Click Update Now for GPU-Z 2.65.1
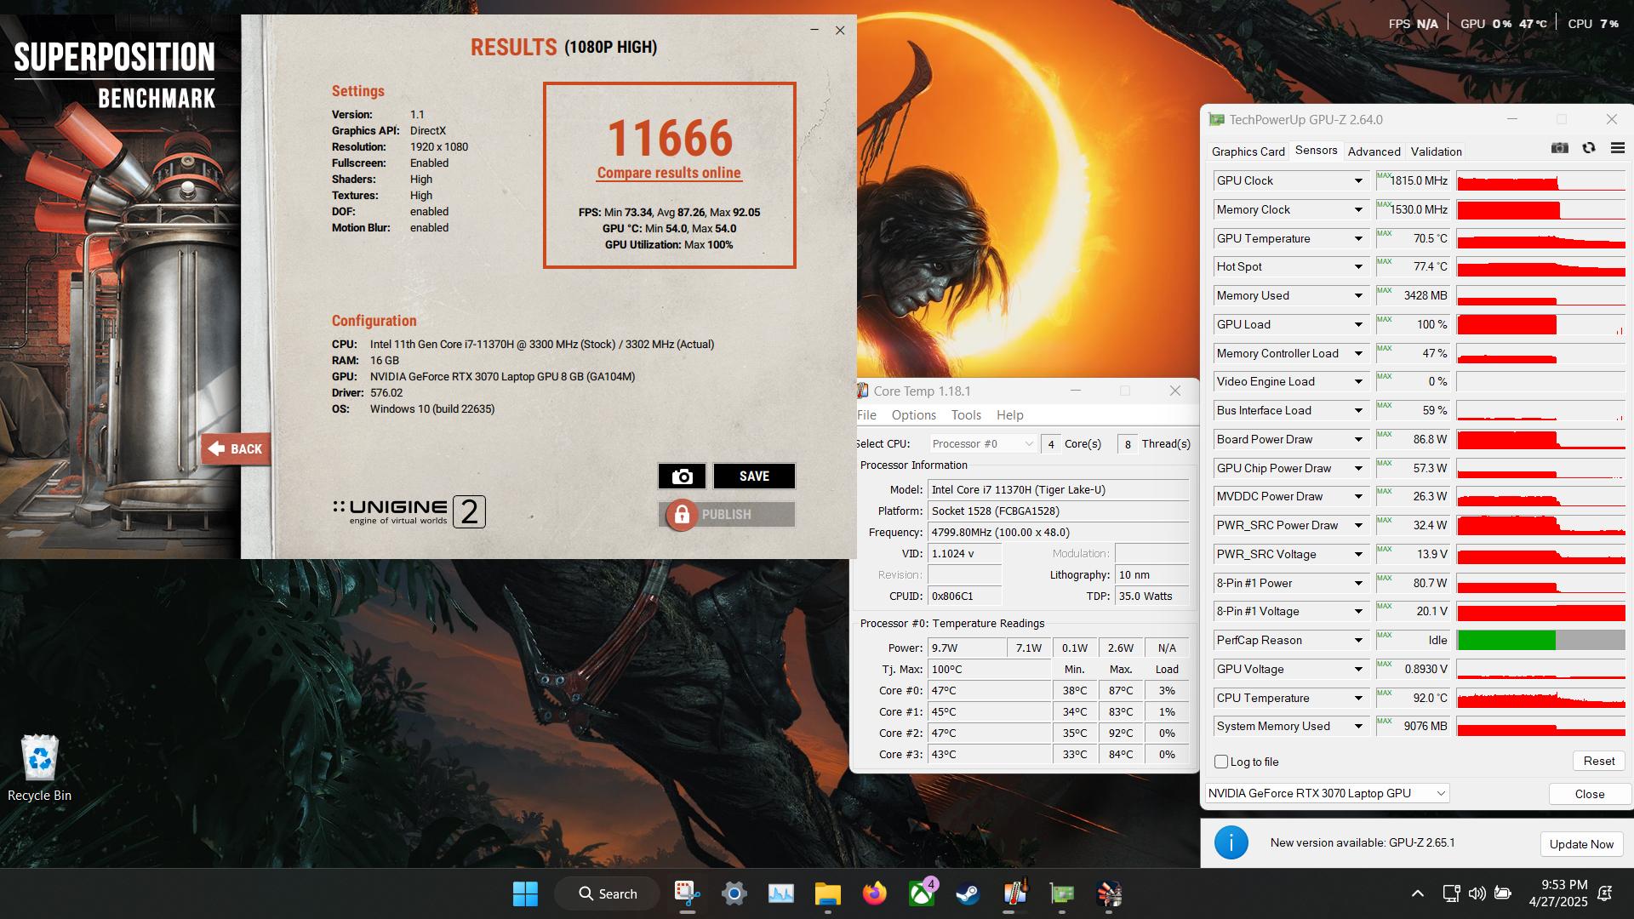 [1581, 844]
